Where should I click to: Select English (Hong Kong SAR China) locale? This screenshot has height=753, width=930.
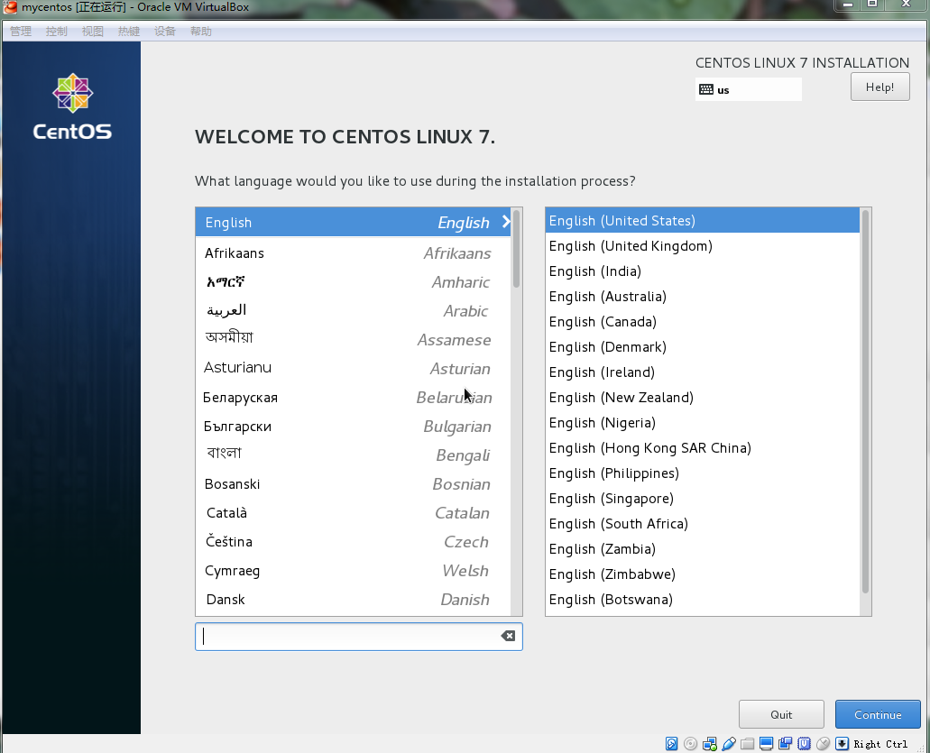click(x=703, y=447)
